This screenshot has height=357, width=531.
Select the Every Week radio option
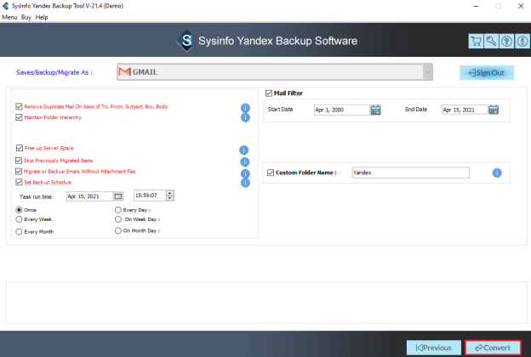click(x=19, y=219)
